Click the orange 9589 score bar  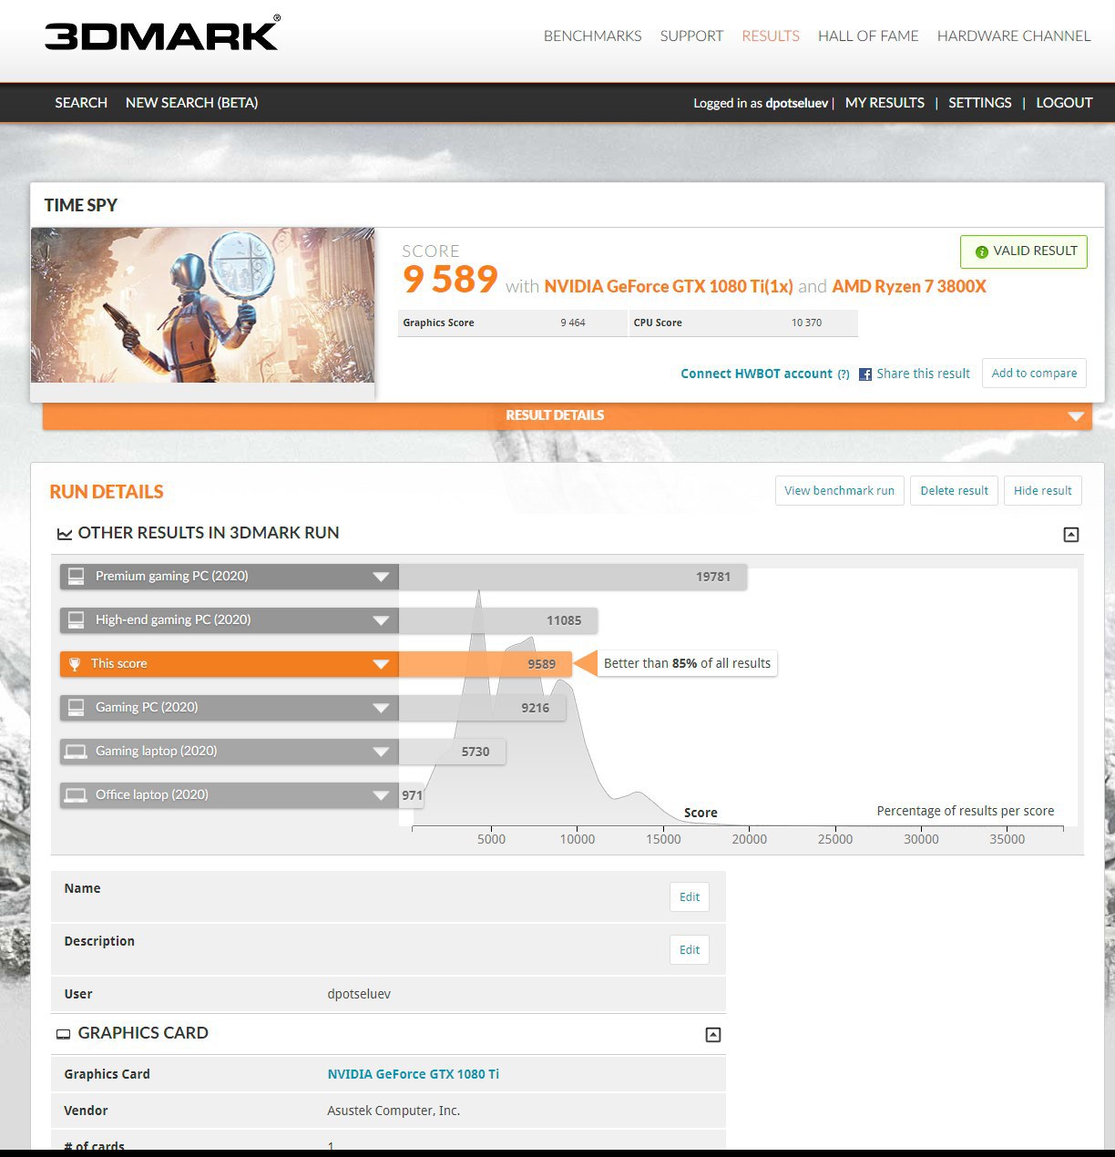click(485, 664)
